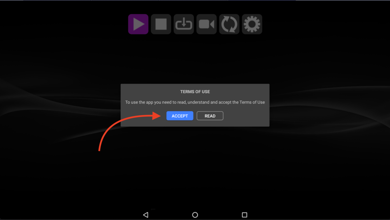Click the Stop square icon
The height and width of the screenshot is (220, 390).
[x=161, y=24]
